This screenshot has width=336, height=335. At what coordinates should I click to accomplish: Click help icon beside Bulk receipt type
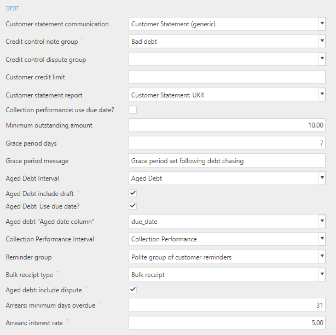[x=57, y=273]
